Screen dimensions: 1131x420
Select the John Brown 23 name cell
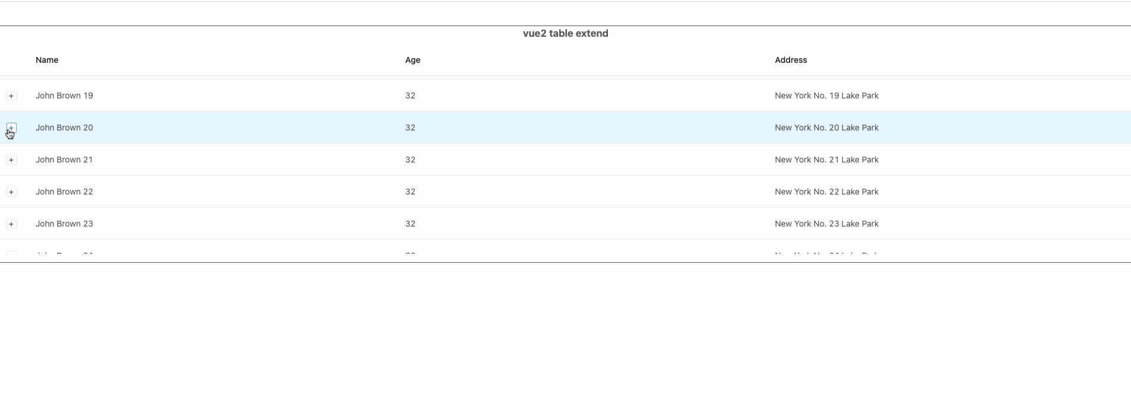pos(64,224)
